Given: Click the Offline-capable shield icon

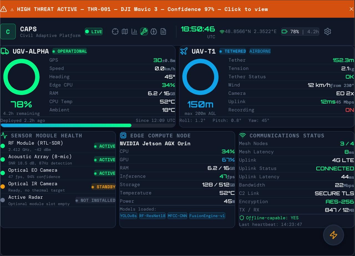Looking at the screenshot, I should pos(242,218).
